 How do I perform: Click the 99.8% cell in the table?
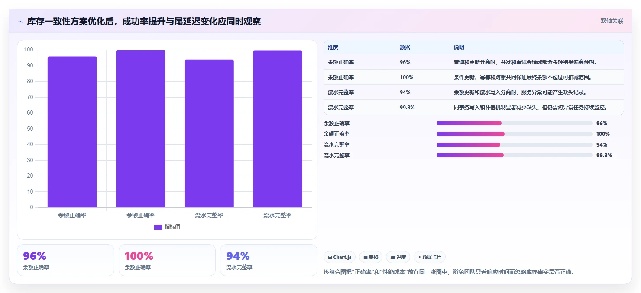407,108
